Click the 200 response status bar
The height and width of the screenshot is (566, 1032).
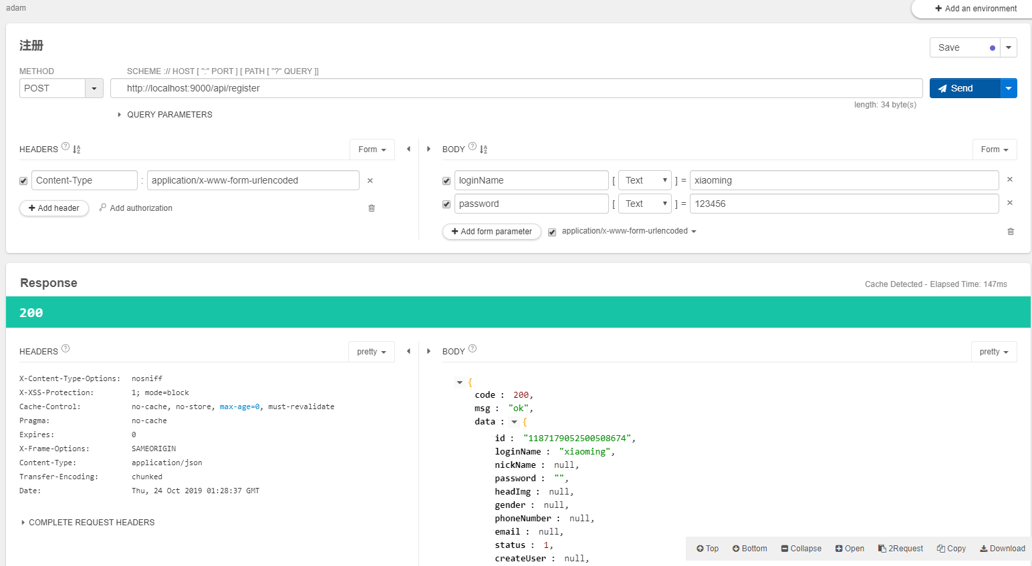[518, 312]
